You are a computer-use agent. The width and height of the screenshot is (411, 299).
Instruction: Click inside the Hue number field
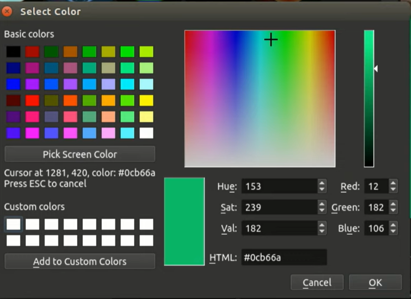[x=279, y=186]
